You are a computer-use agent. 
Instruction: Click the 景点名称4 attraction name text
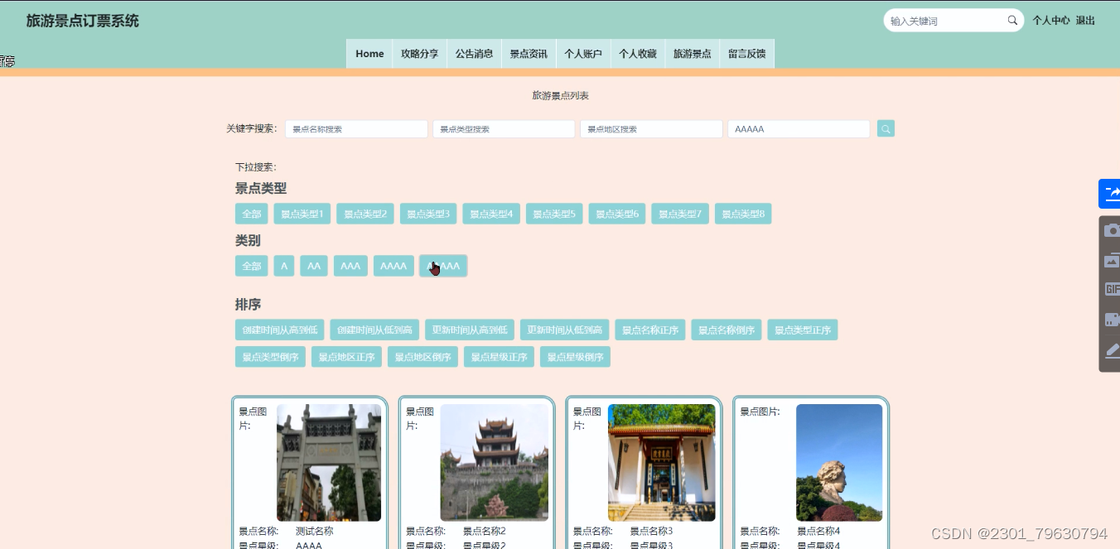[819, 531]
